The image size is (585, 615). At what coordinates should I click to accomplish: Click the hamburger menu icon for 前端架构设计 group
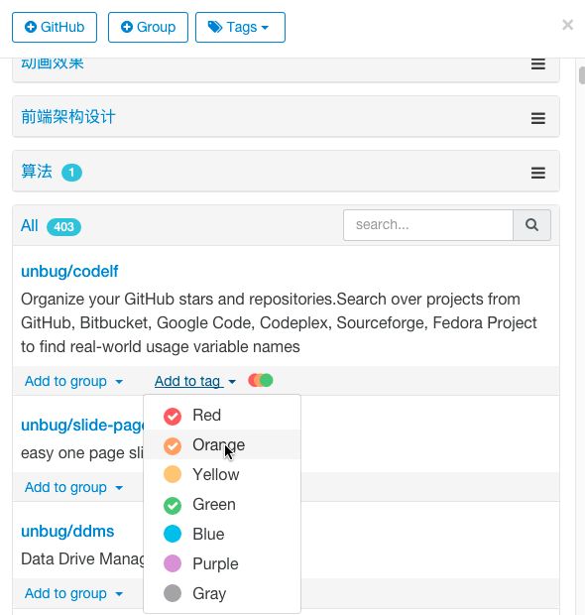click(x=538, y=118)
